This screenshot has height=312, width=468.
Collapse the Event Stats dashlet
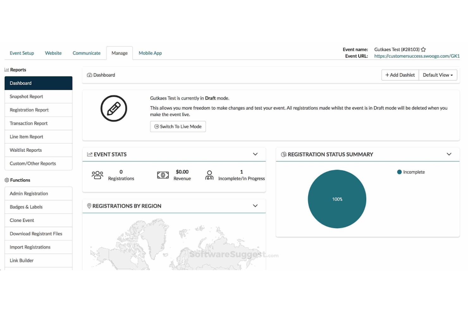click(255, 154)
